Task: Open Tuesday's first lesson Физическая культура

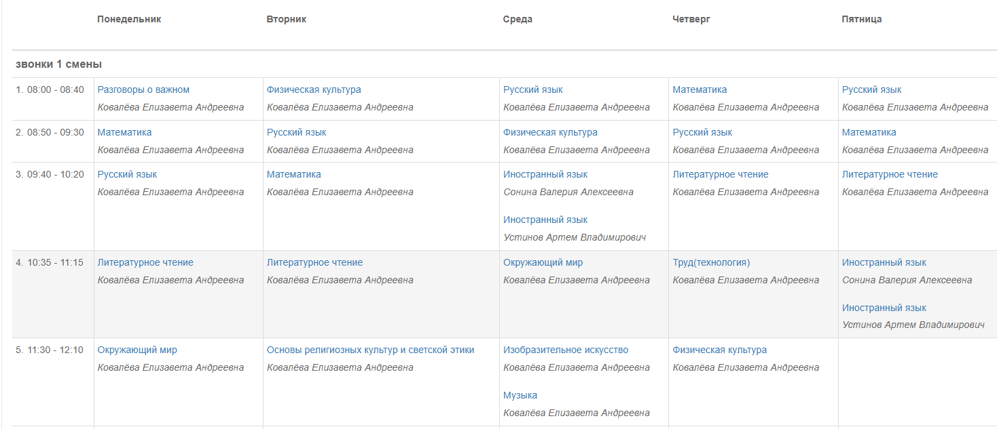Action: [x=314, y=89]
